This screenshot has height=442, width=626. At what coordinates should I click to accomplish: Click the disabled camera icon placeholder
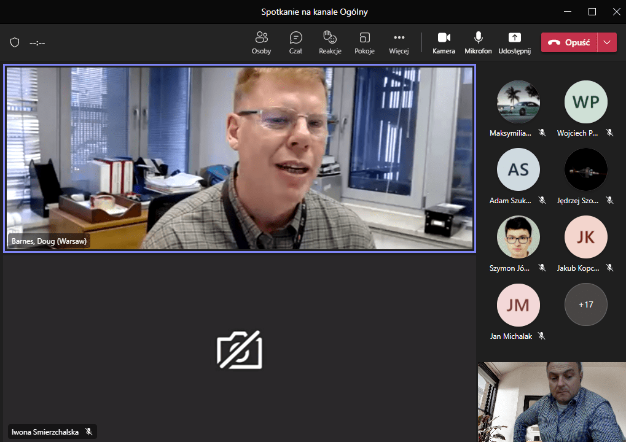click(240, 350)
